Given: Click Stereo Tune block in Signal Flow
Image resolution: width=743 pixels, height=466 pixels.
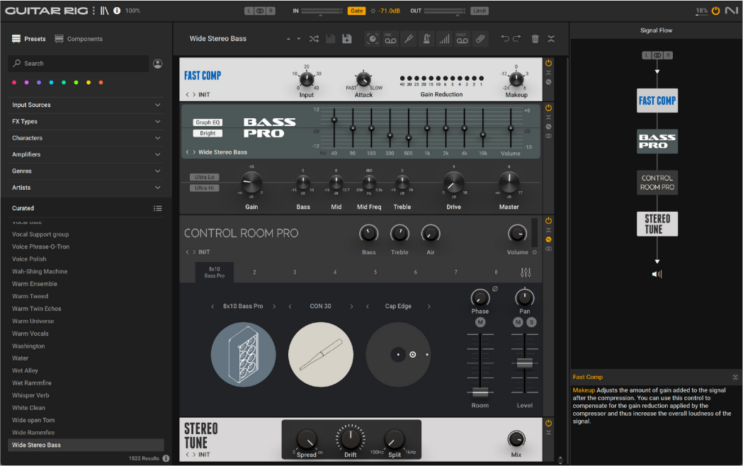Looking at the screenshot, I should [x=657, y=224].
